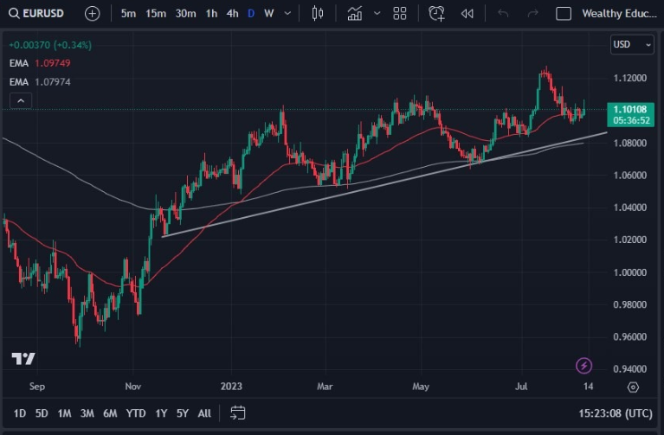This screenshot has width=664, height=435.
Task: Start bar replay with the rewind icon
Action: click(467, 14)
